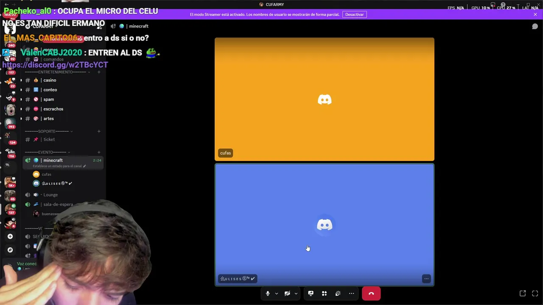Open the chat panel speech icon

pos(535,26)
